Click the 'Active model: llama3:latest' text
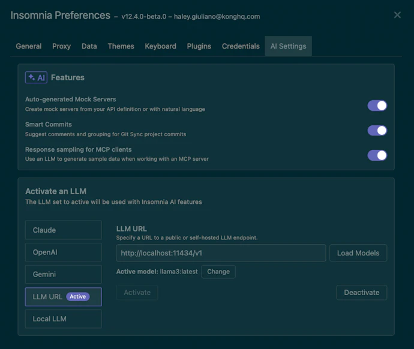 point(157,272)
